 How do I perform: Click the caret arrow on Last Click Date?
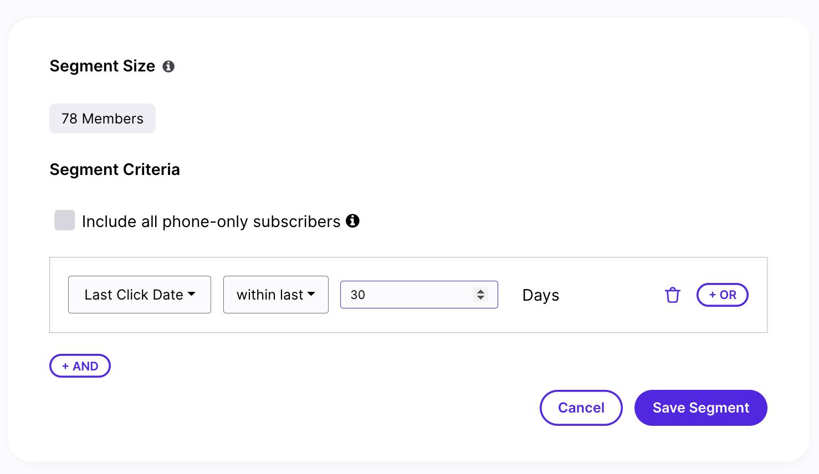(x=192, y=294)
